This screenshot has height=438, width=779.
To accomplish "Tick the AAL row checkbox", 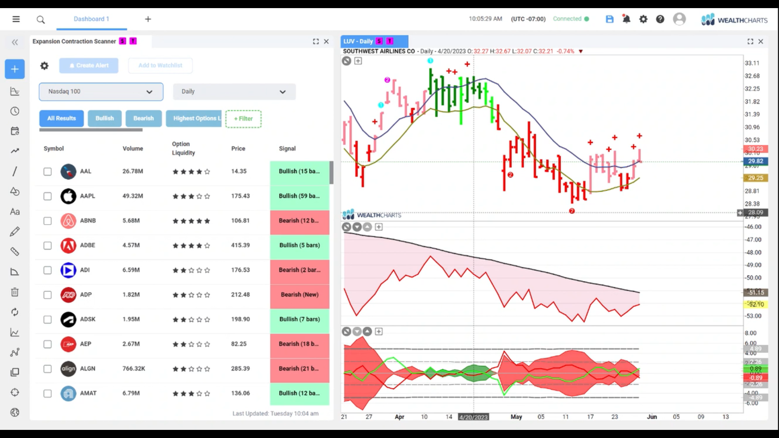I will [47, 172].
